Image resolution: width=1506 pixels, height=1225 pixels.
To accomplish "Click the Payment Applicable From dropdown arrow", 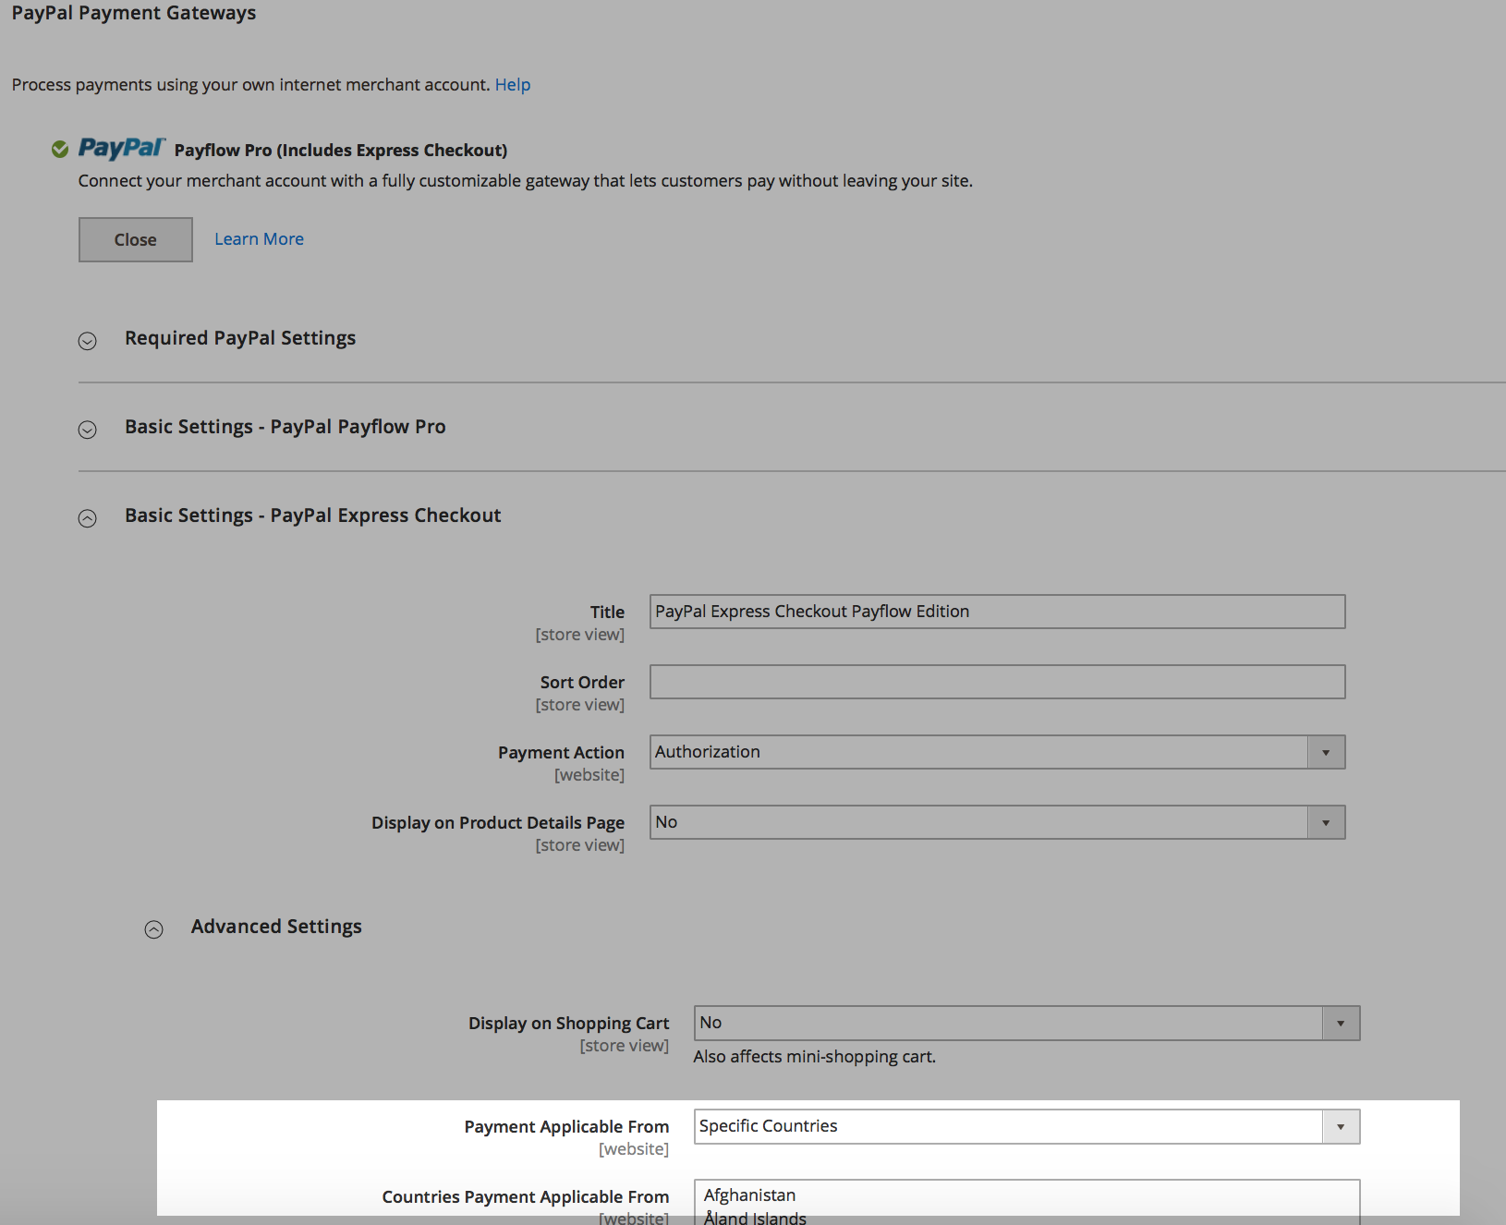I will coord(1342,1126).
